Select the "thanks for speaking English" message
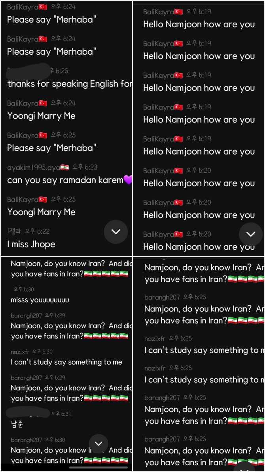The image size is (265, 472). point(69,84)
